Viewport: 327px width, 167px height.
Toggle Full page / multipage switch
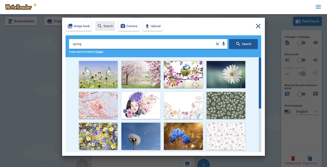click(301, 43)
